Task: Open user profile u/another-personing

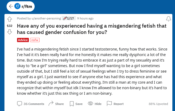Action: (46, 18)
